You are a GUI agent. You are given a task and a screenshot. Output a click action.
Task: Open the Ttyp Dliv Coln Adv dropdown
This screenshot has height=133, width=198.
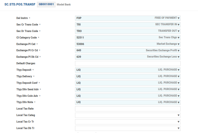click(x=179, y=96)
